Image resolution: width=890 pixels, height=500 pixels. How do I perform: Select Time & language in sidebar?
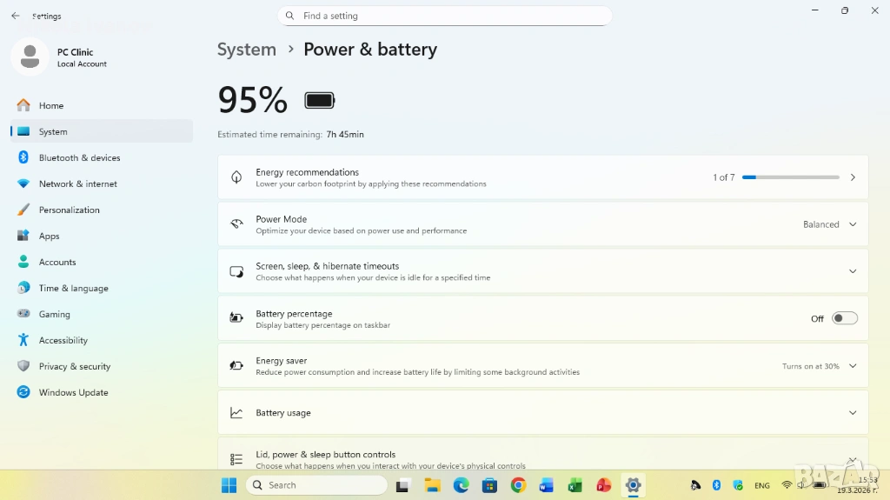pos(73,288)
